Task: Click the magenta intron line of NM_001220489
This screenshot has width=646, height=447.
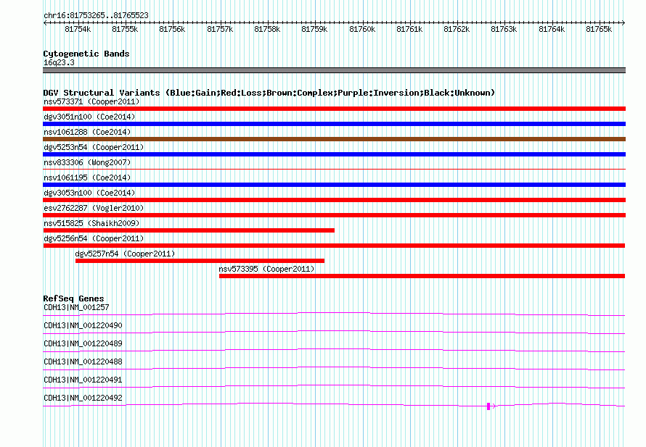Action: click(x=334, y=349)
